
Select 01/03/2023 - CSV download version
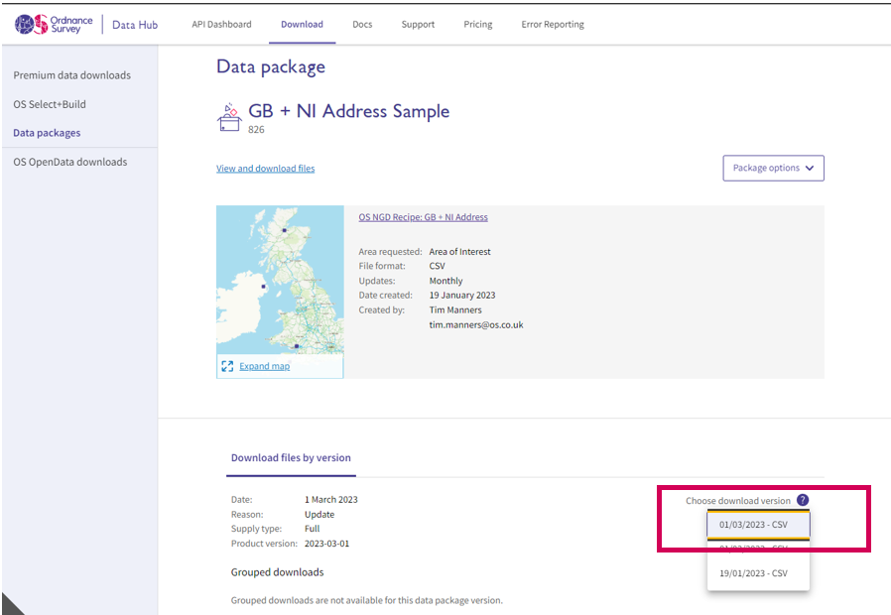[x=758, y=524]
